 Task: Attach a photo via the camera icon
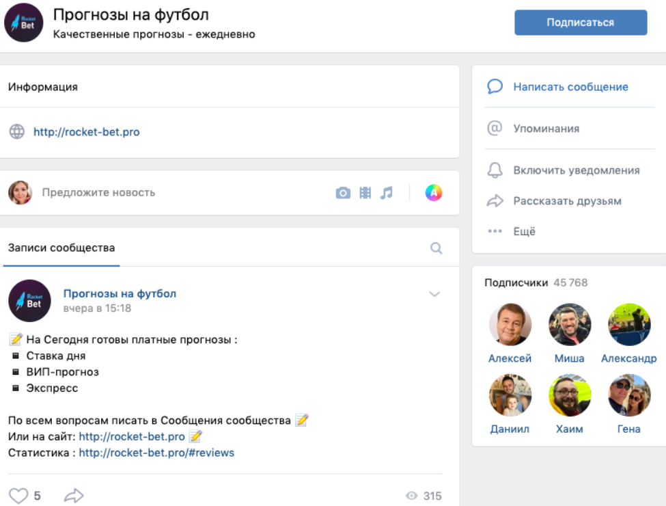coord(343,193)
